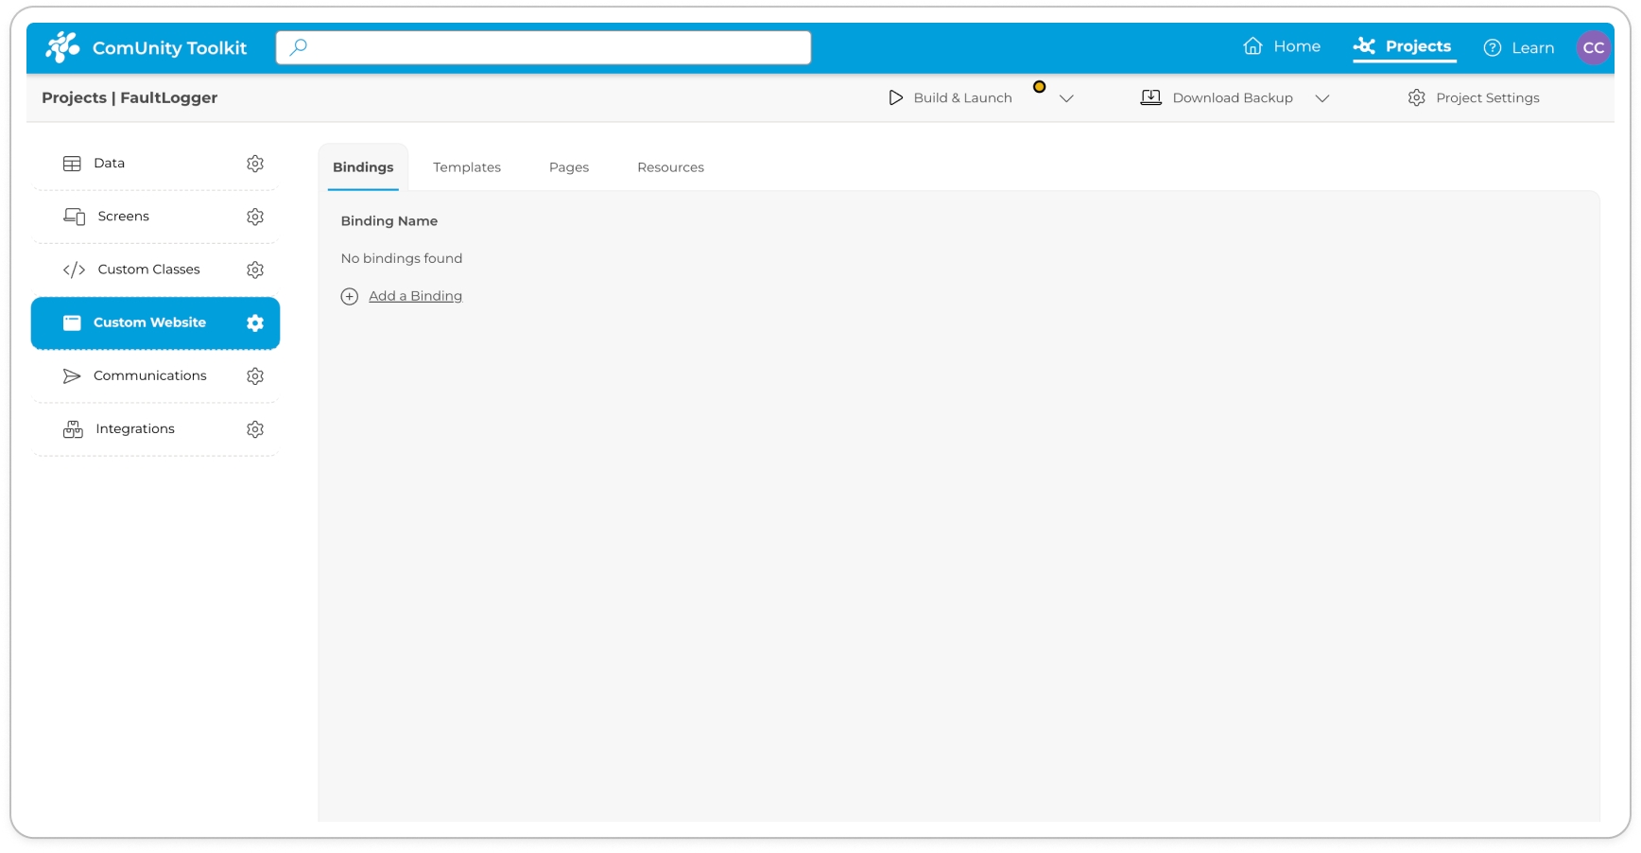1641x853 pixels.
Task: Expand the Build & Launch dropdown arrow
Action: (x=1066, y=98)
